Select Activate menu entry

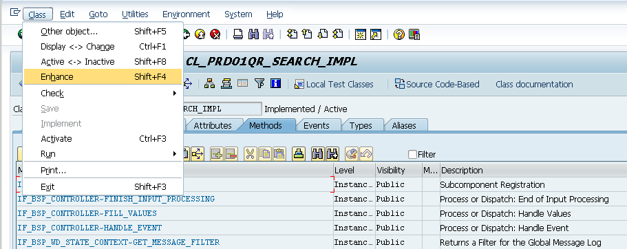[x=103, y=139]
